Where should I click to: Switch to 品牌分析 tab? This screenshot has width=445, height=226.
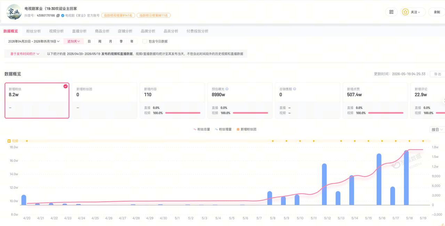[148, 31]
